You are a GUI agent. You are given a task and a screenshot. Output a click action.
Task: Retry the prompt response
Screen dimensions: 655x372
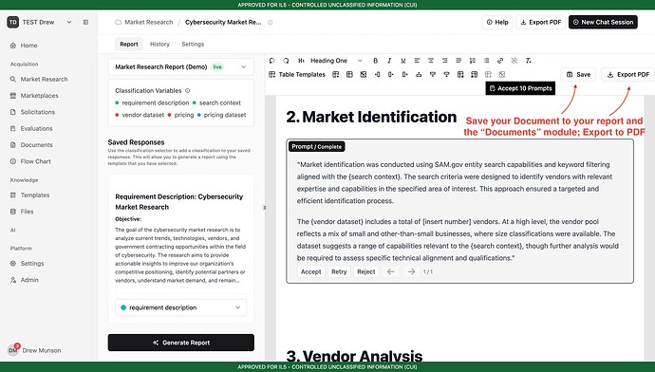[x=339, y=271]
